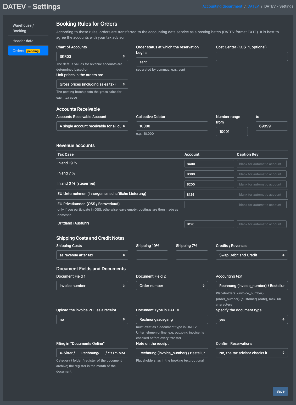Open the Shipping Costs 'as revenue after tax' dropdown
Screen dimensions: 296x405
click(92, 255)
